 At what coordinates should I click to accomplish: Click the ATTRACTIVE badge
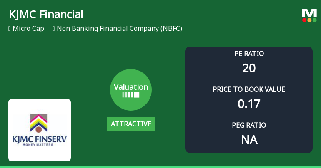click(131, 124)
